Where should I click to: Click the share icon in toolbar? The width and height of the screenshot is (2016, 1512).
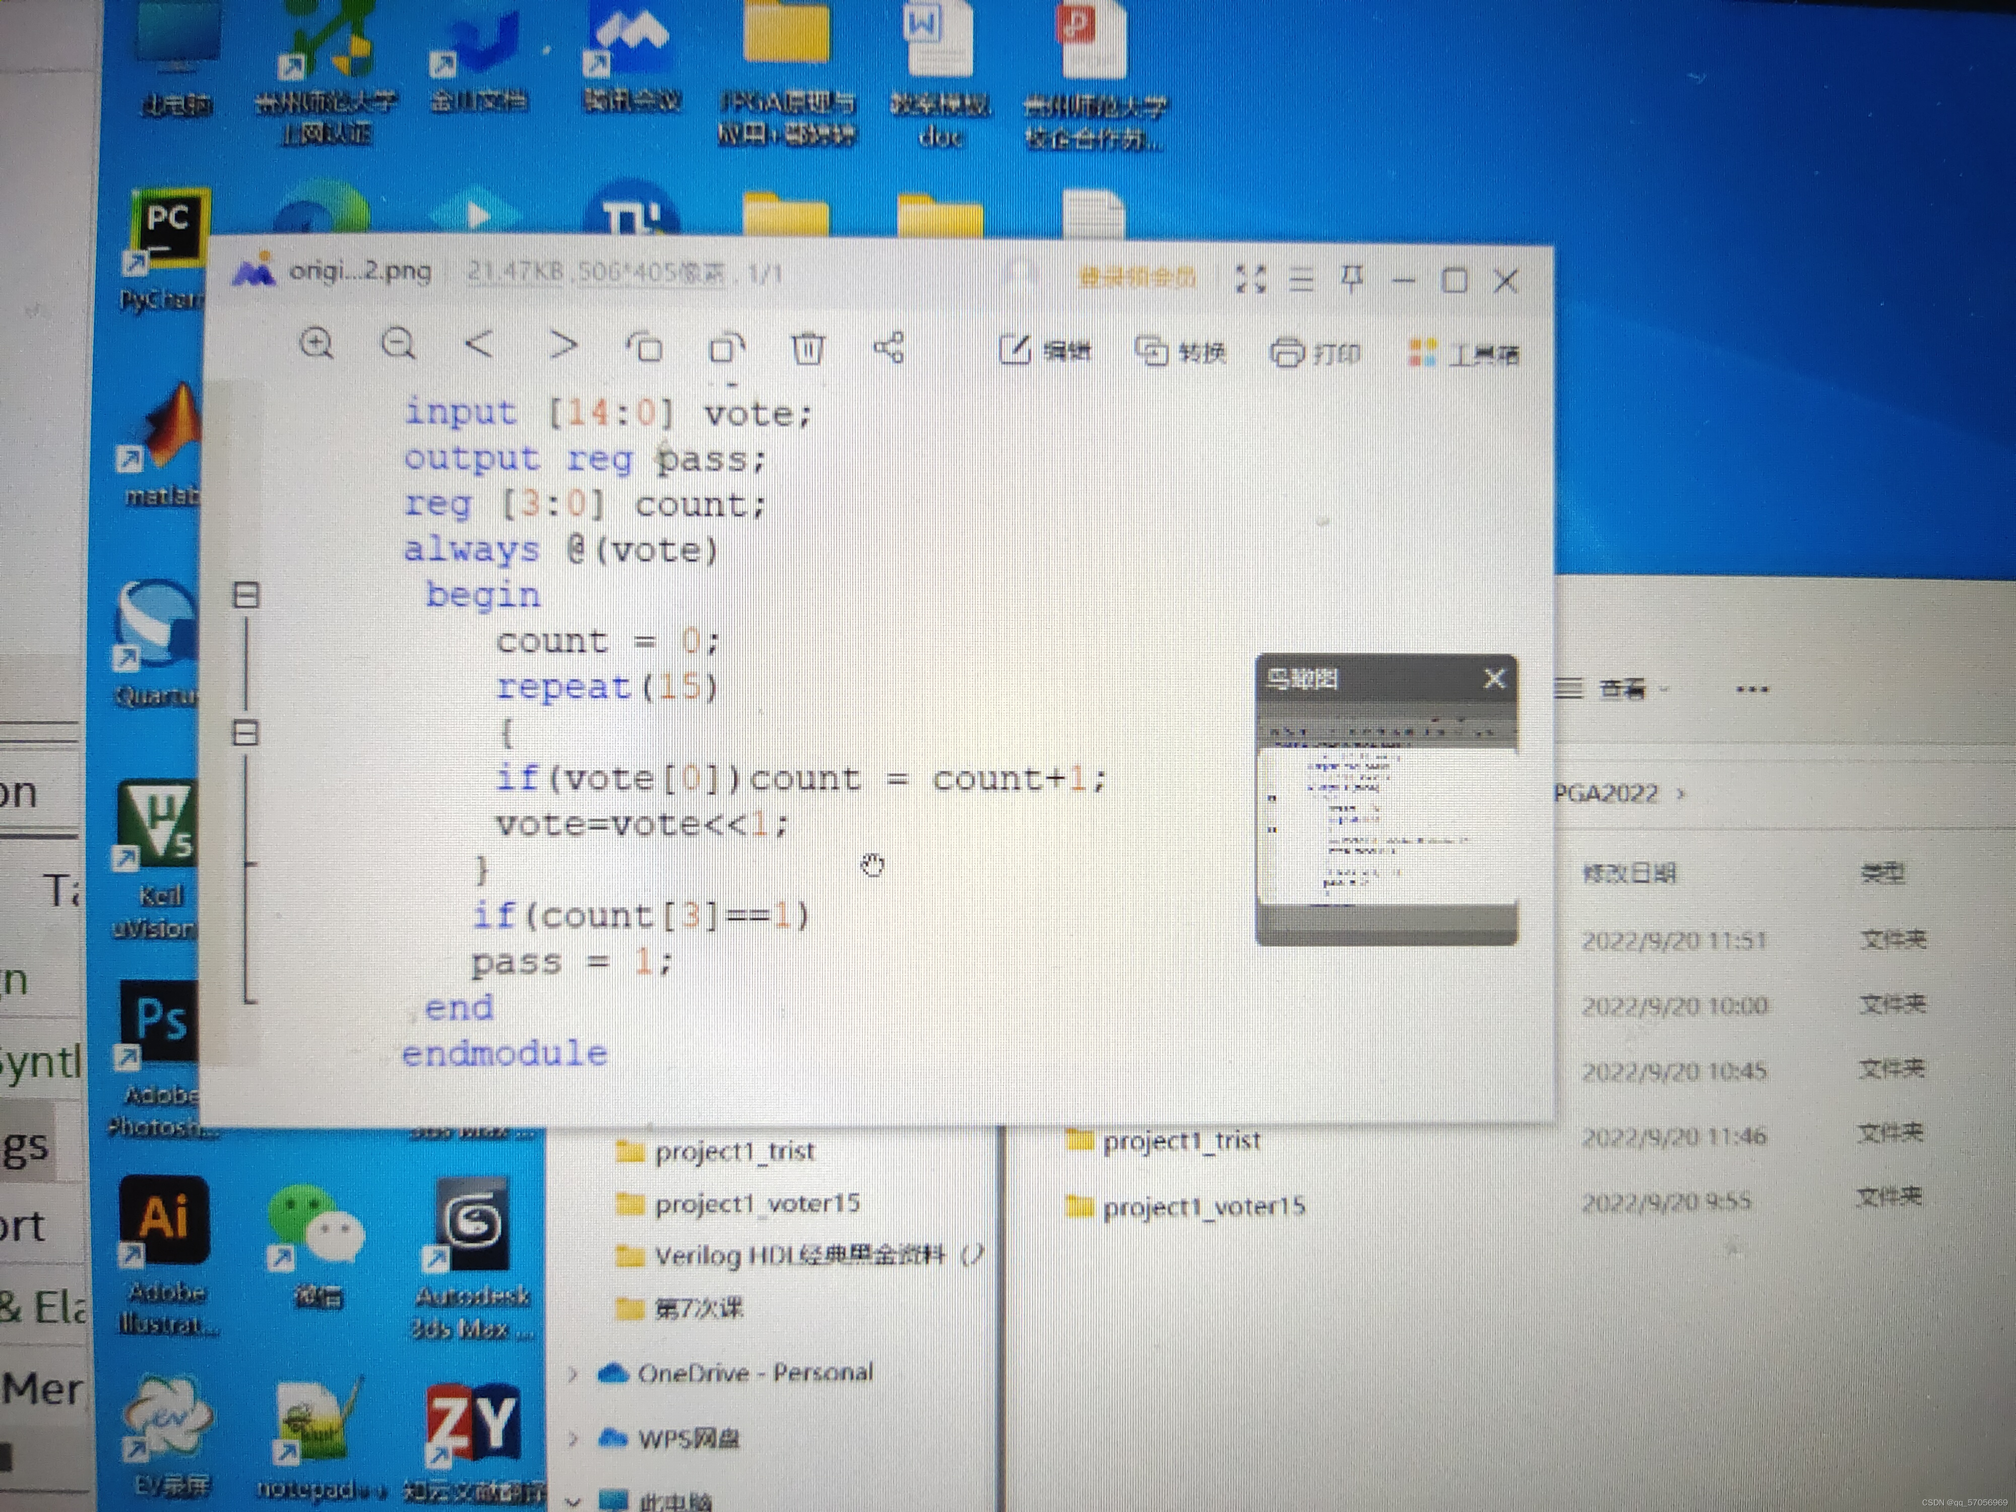(889, 348)
